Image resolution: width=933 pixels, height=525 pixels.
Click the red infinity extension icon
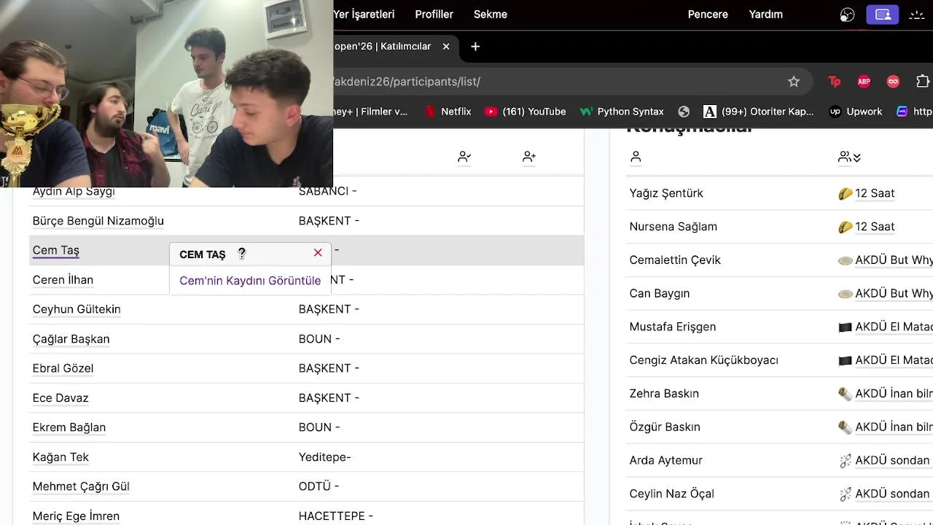tap(893, 82)
